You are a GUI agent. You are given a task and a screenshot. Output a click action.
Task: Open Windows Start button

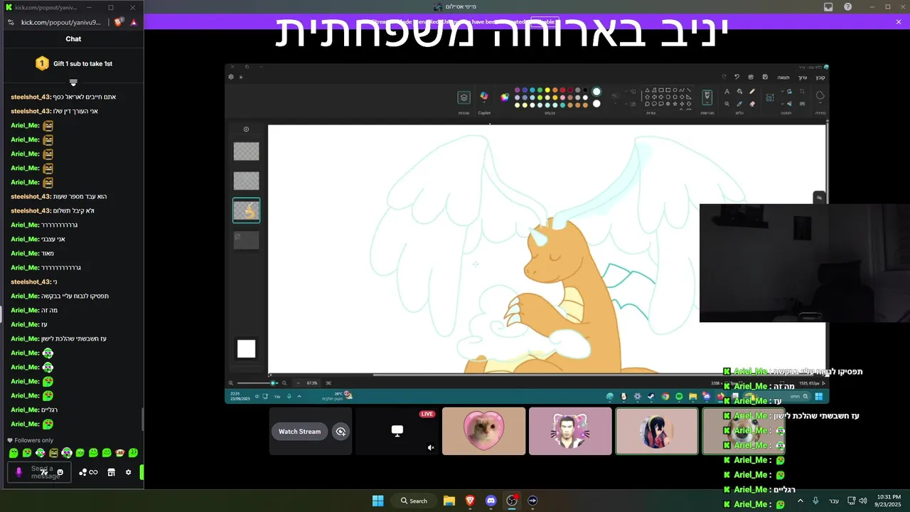point(378,501)
